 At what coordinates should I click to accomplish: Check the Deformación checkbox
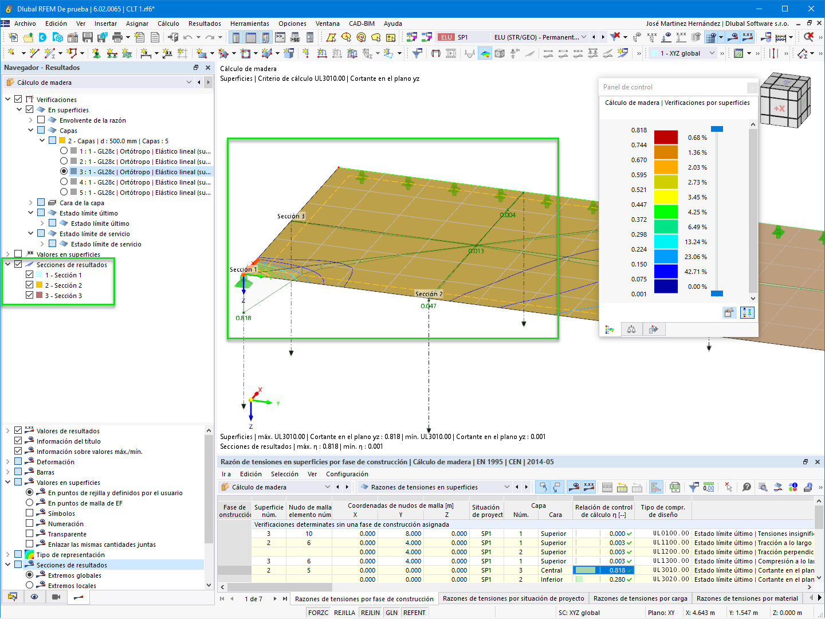[x=18, y=461]
